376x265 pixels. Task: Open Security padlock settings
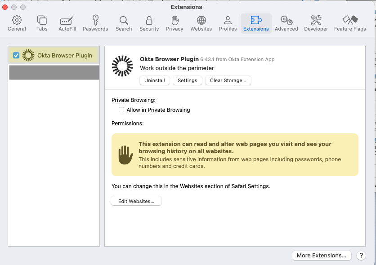pos(149,23)
